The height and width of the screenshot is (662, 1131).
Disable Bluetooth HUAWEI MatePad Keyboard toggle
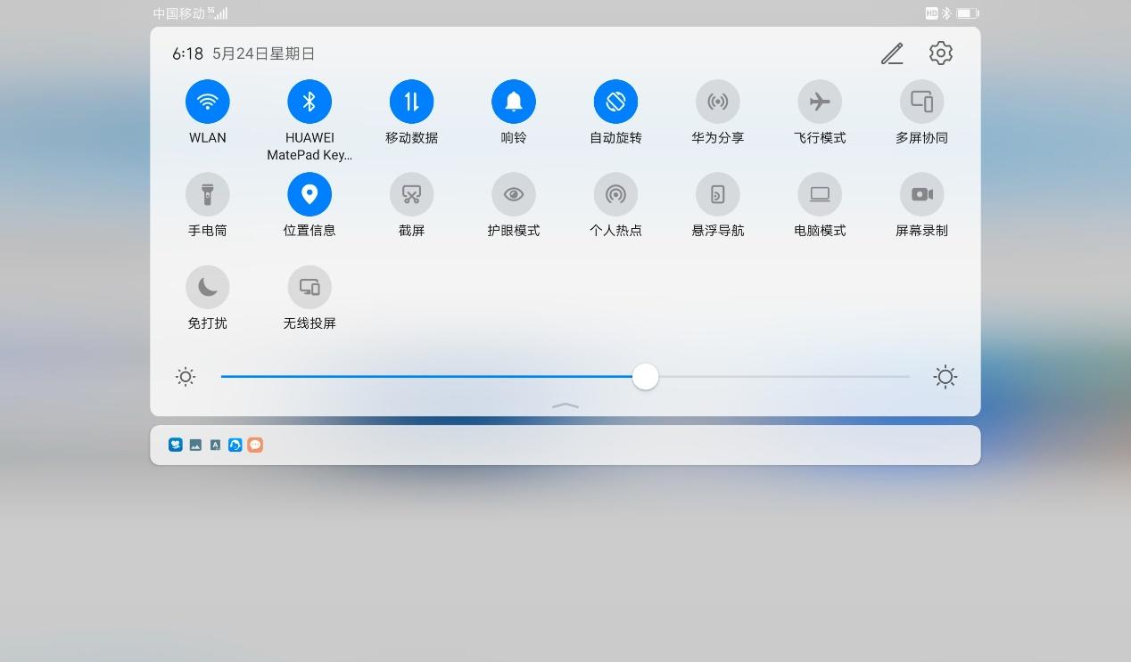[x=310, y=102]
